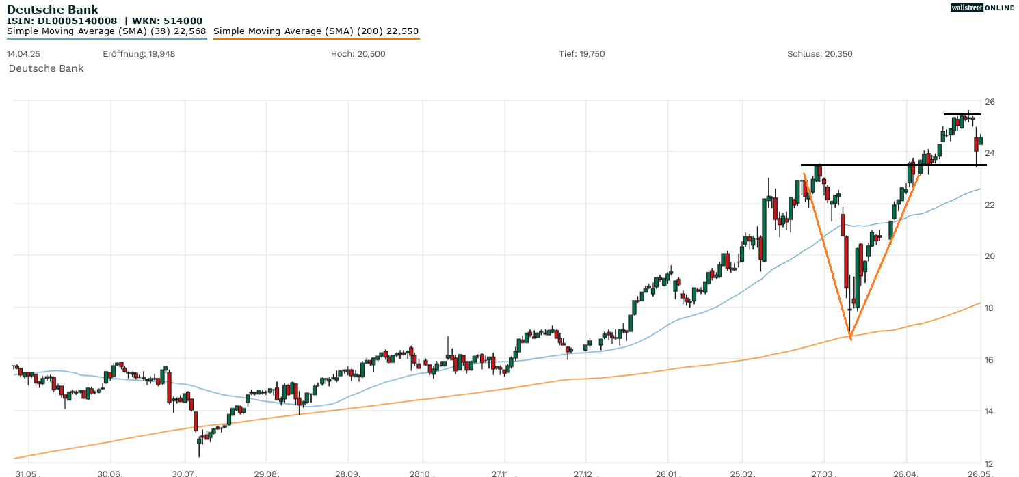Click the 25.02. date axis label

click(x=743, y=474)
